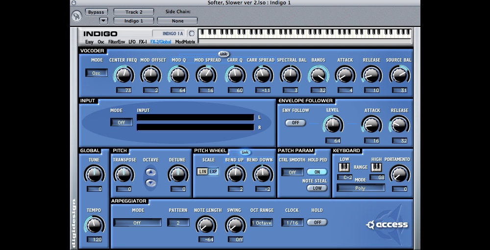Switch to the FX-1 tab

(x=143, y=42)
